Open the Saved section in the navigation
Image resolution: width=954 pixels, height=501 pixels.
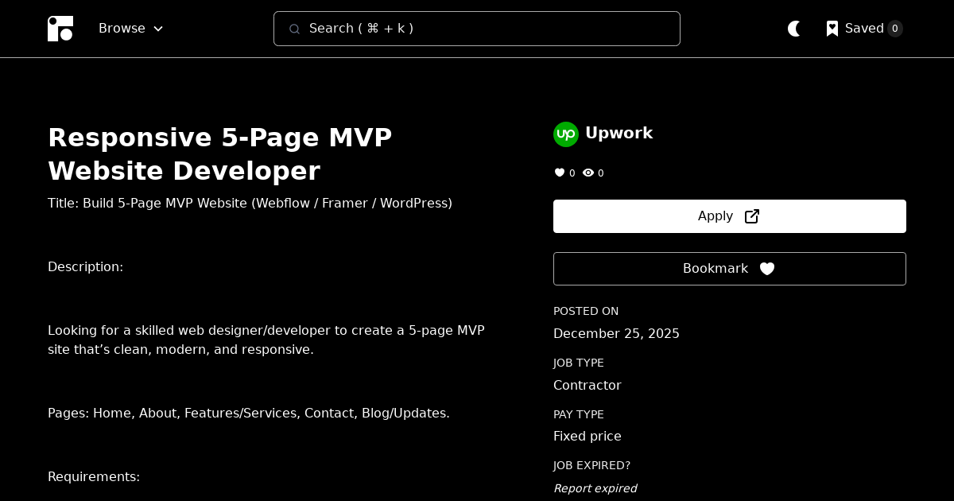click(864, 28)
